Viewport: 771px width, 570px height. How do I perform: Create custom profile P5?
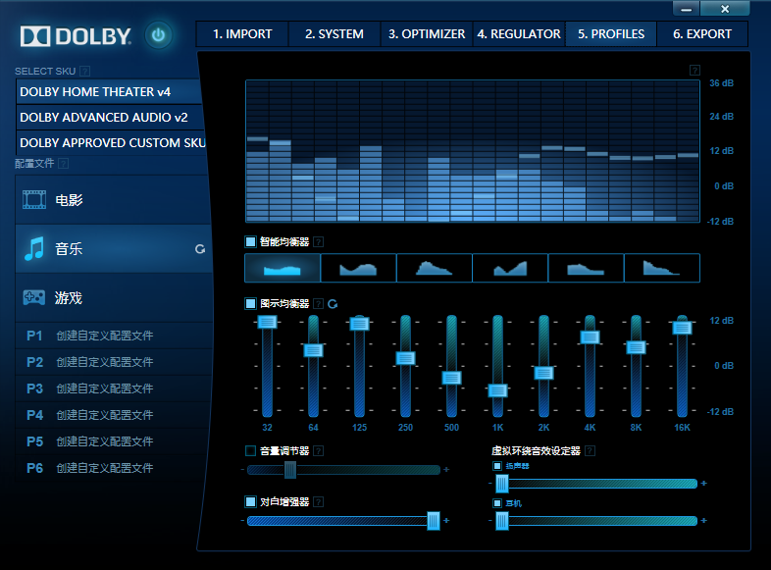(114, 441)
